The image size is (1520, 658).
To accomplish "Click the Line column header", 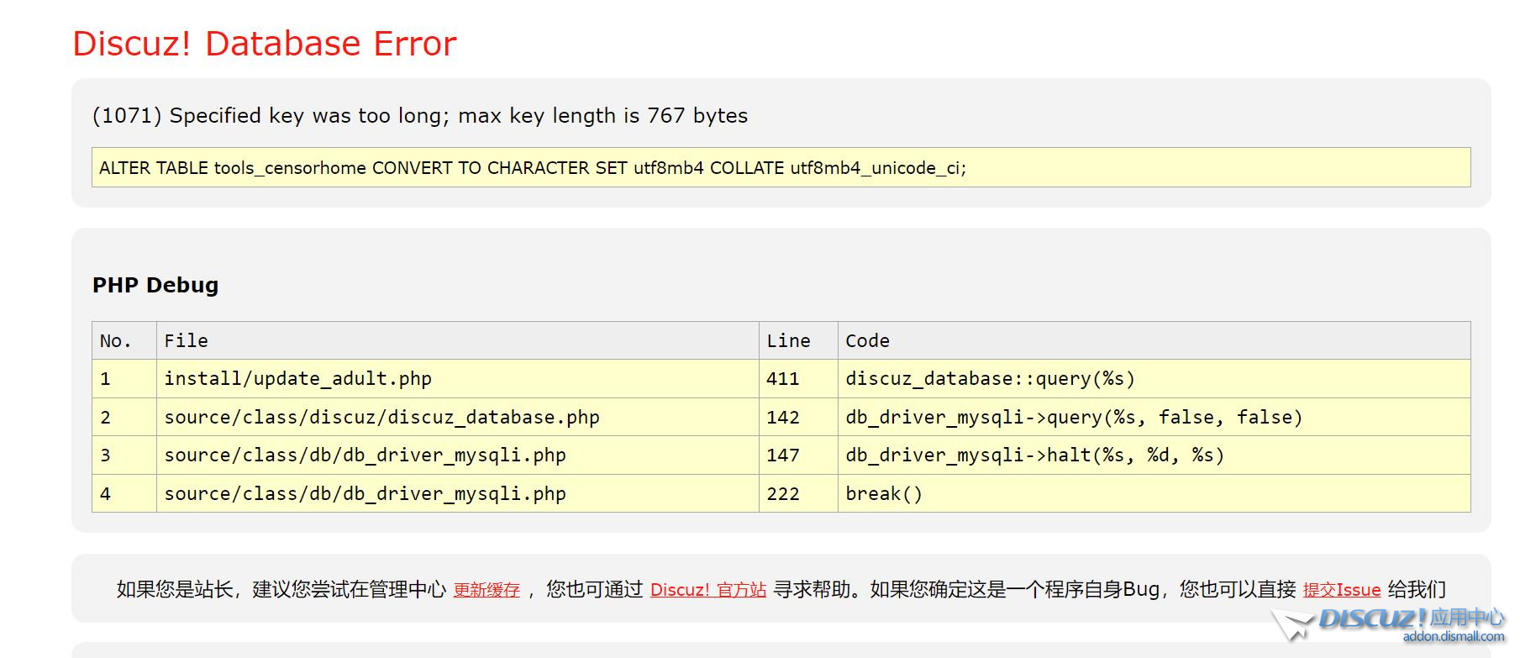I will [788, 341].
